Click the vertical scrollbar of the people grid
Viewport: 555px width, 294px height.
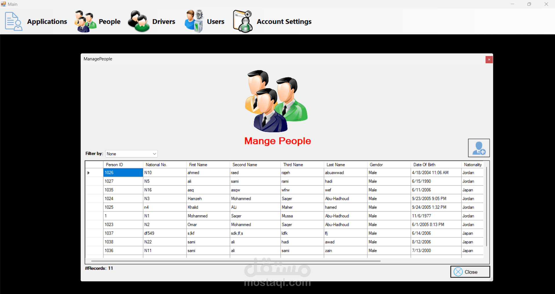(486, 206)
